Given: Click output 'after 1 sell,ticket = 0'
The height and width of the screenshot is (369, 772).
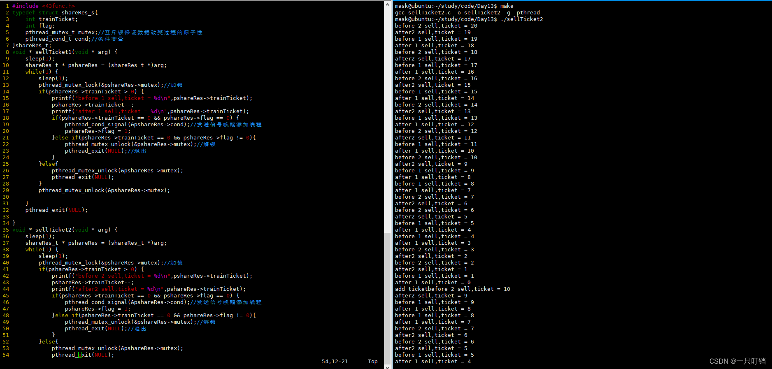Looking at the screenshot, I should click(433, 282).
